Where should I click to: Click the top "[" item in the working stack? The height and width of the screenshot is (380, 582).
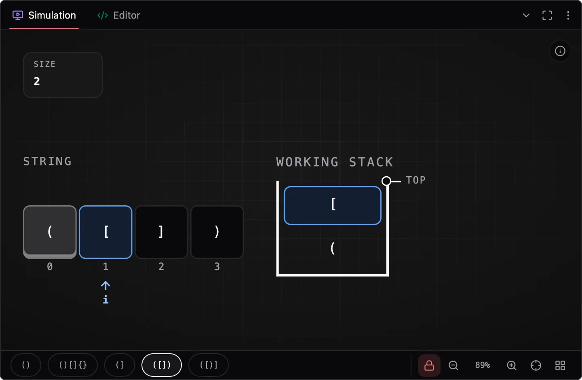tap(333, 205)
